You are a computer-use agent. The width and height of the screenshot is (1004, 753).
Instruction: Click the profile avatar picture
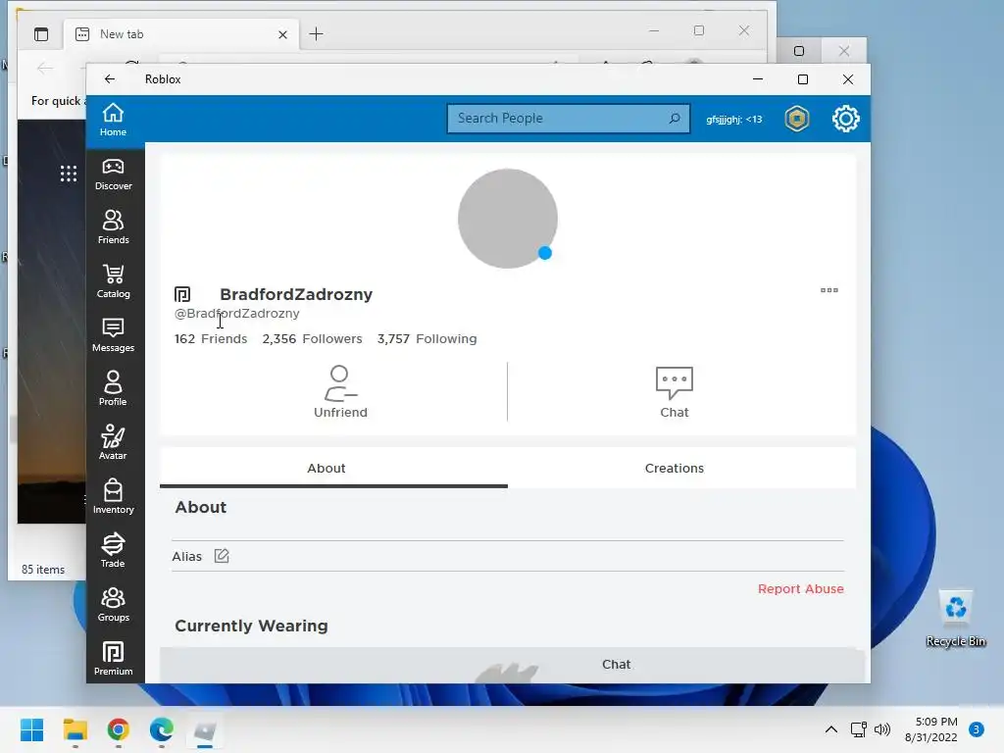click(508, 219)
